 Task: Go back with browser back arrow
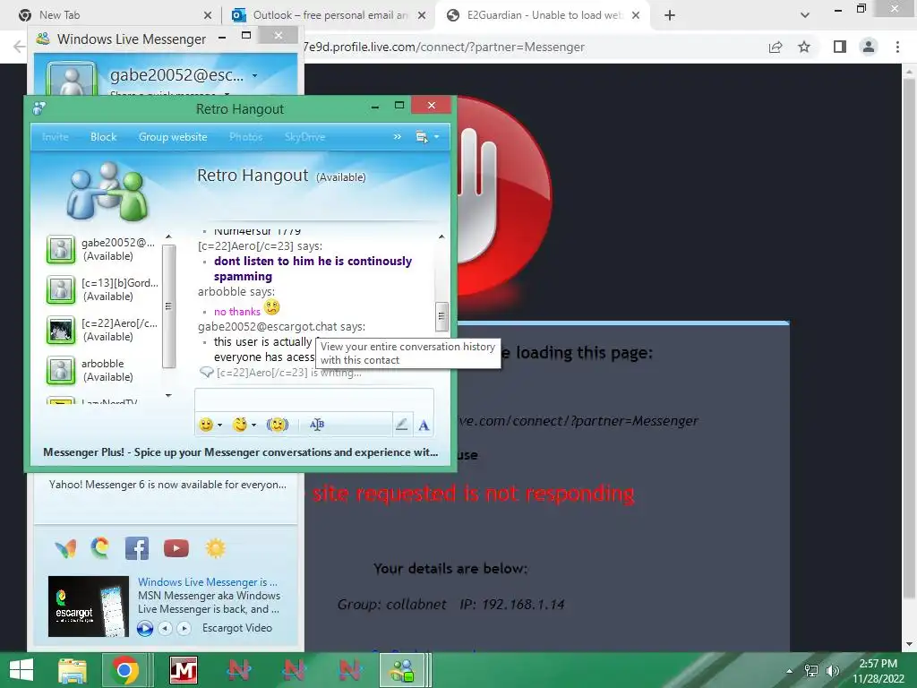click(x=19, y=47)
